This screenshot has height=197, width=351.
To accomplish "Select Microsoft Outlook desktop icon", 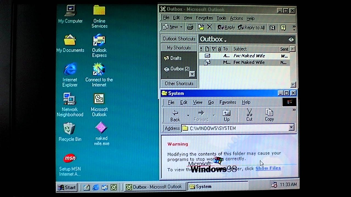I will click(99, 105).
